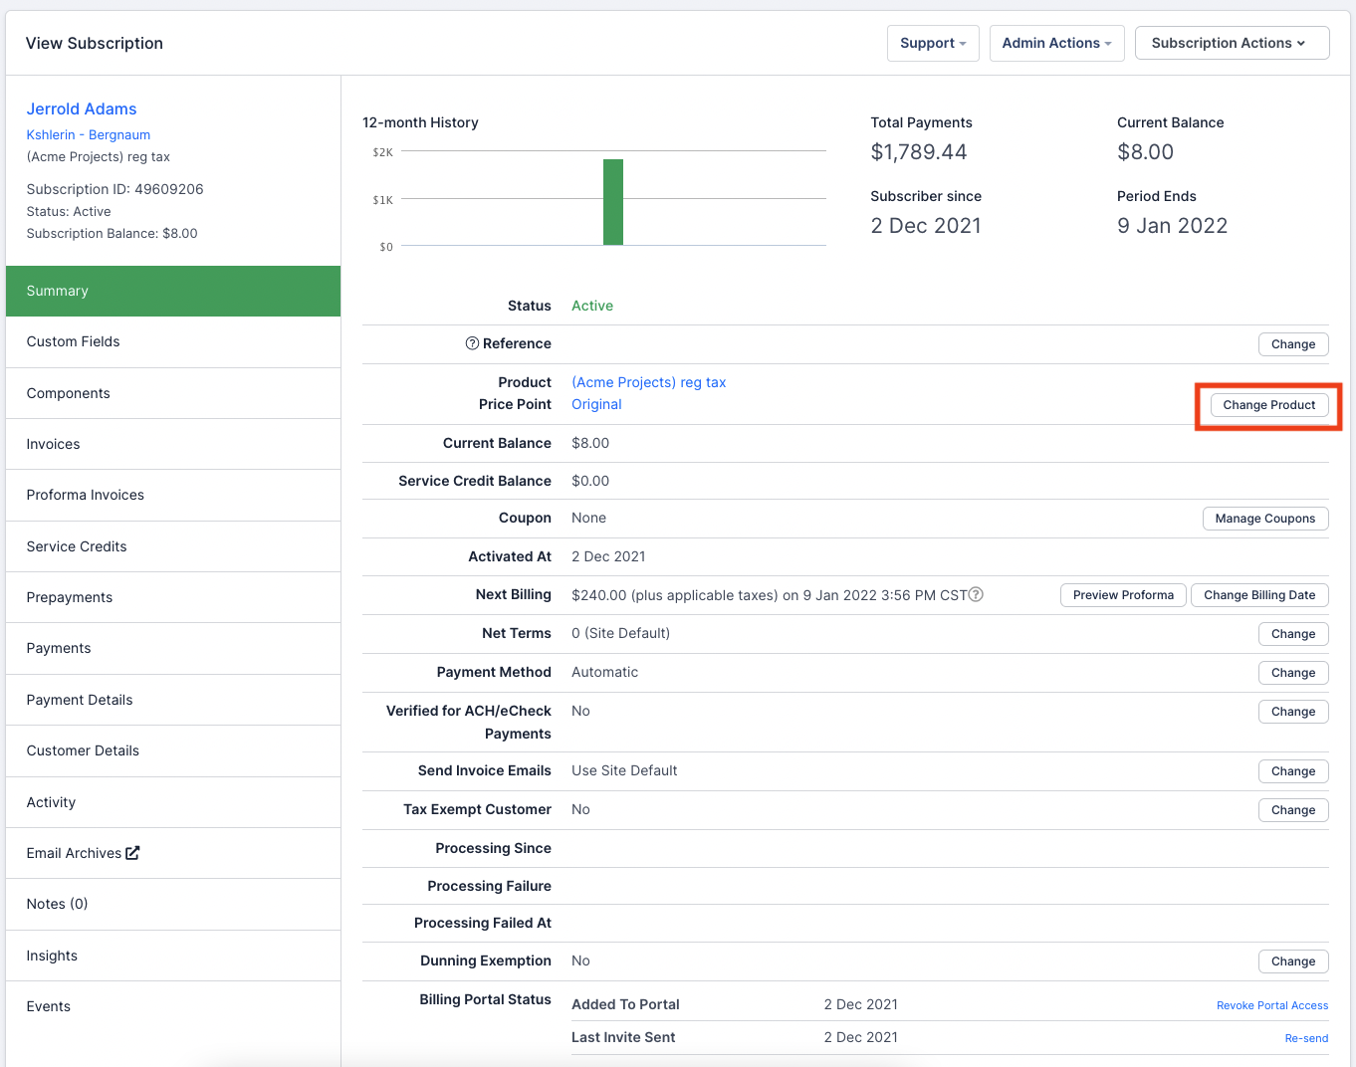
Task: Select the Summary sidebar tab
Action: point(173,291)
